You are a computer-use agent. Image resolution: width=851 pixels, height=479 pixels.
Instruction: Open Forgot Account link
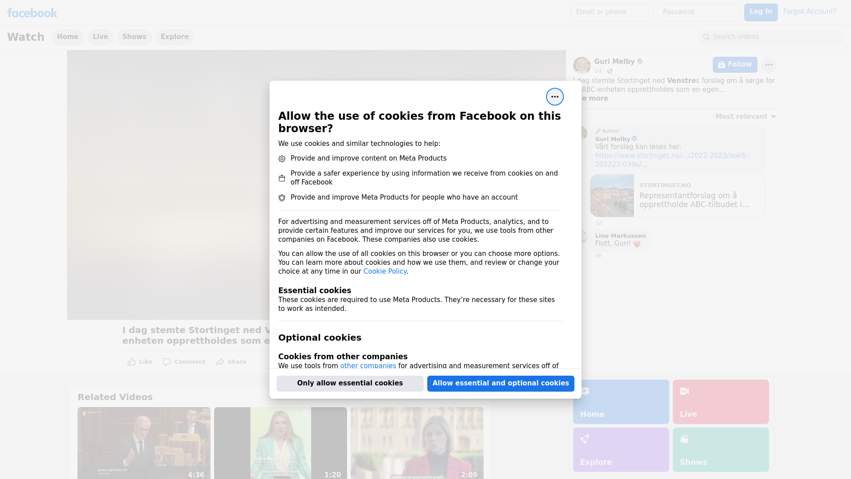pyautogui.click(x=810, y=12)
